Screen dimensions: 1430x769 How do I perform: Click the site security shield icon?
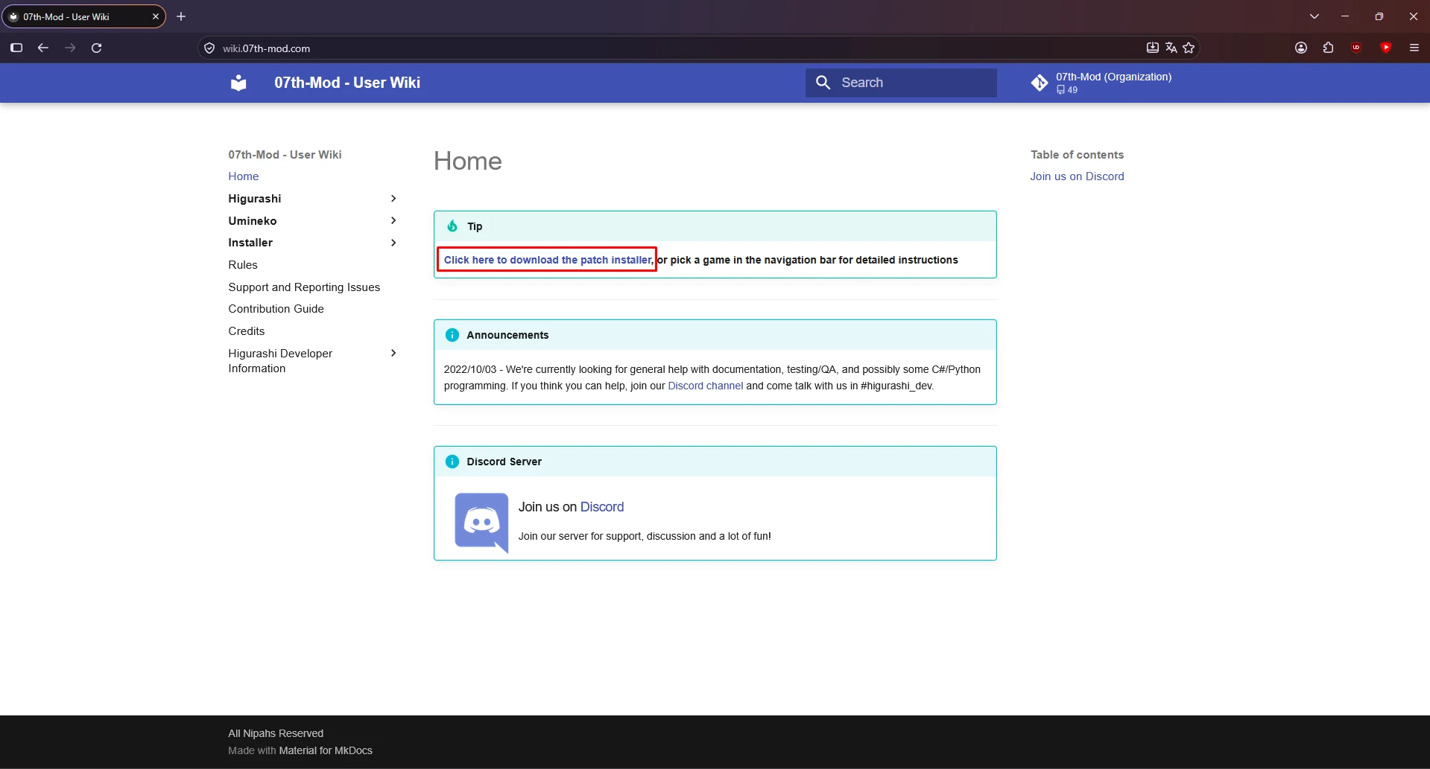point(209,48)
